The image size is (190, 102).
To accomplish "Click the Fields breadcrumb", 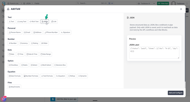I will tap(37, 3).
